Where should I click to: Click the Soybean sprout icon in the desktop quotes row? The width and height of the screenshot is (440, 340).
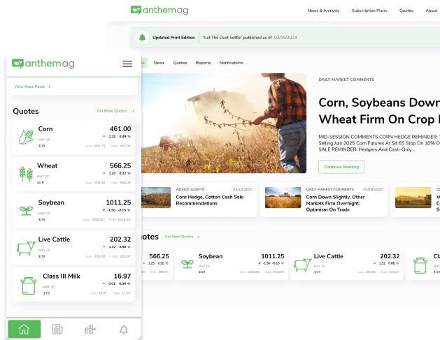point(187,264)
